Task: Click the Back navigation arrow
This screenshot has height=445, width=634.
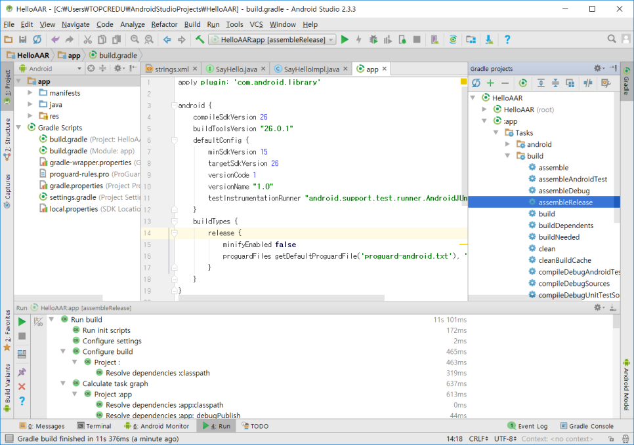Action: click(x=167, y=39)
